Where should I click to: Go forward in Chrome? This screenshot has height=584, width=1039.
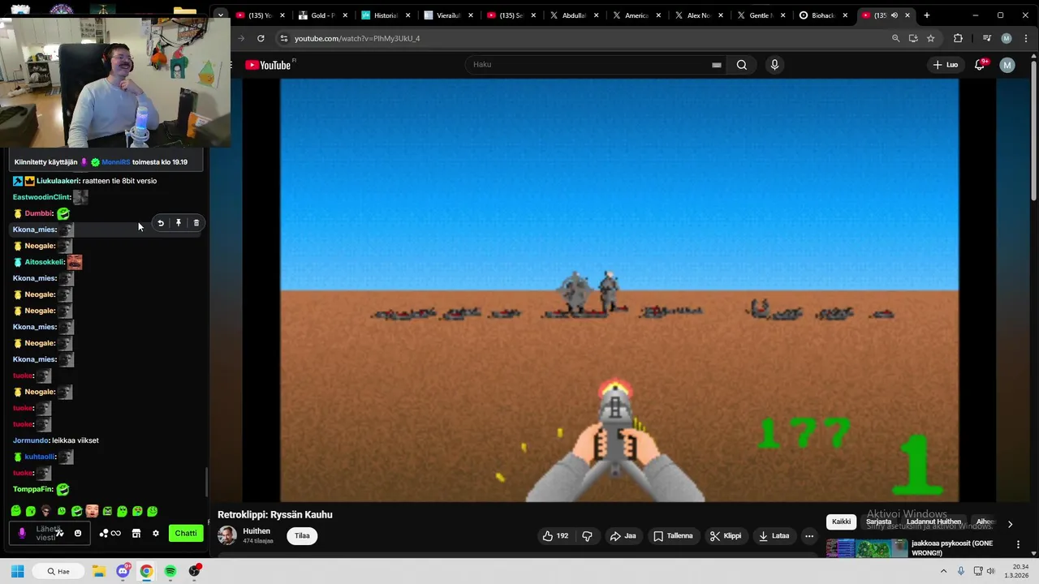pos(241,38)
